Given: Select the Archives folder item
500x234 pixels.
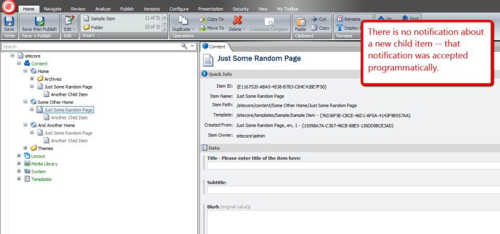Looking at the screenshot, I should pyautogui.click(x=53, y=79).
